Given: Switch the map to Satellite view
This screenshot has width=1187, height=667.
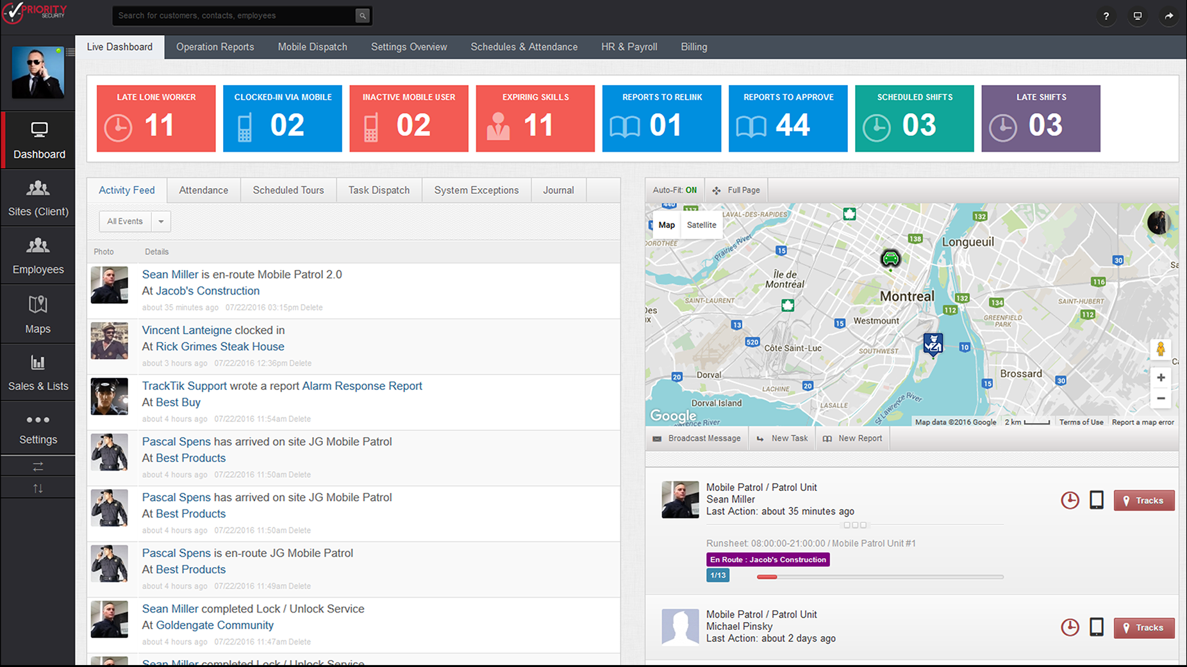Looking at the screenshot, I should pos(701,225).
